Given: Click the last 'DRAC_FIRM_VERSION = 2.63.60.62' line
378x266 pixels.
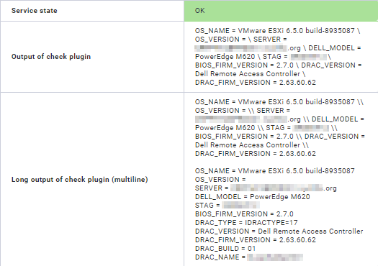Looking at the screenshot, I should pyautogui.click(x=256, y=240).
